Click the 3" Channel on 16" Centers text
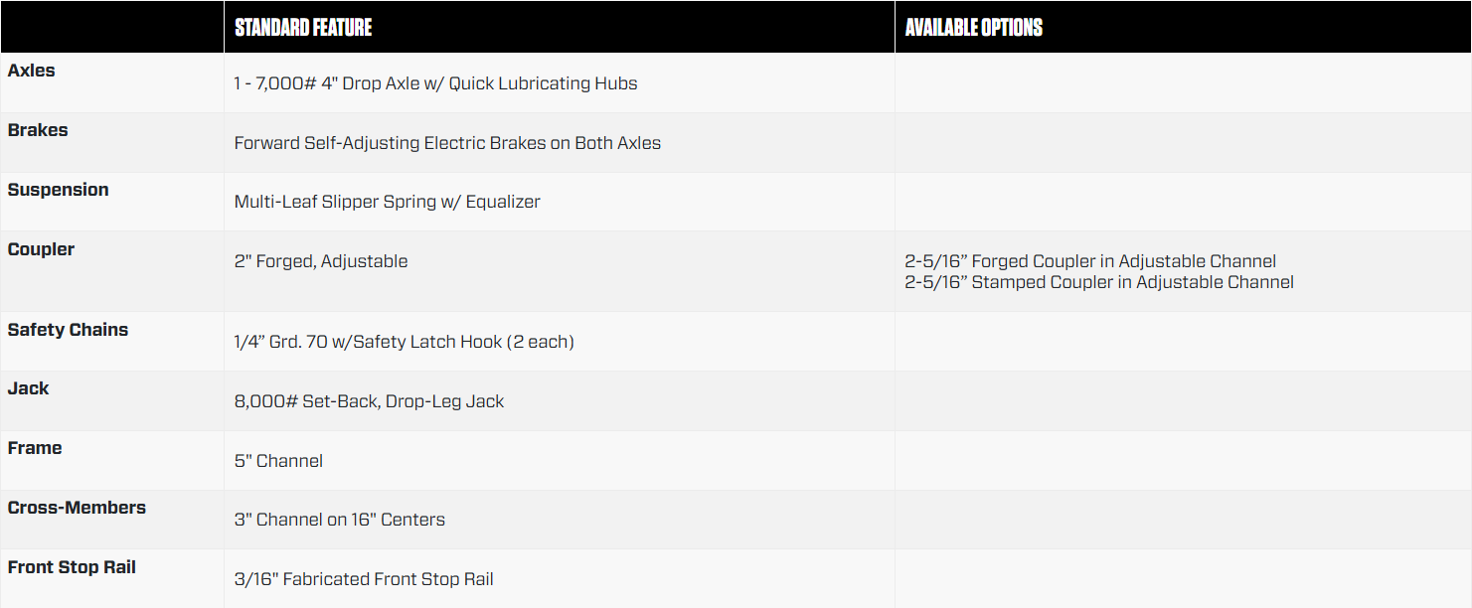 339,520
